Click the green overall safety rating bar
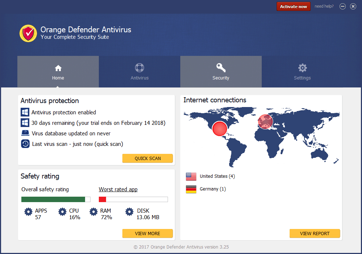This screenshot has width=362, height=254. (53, 199)
